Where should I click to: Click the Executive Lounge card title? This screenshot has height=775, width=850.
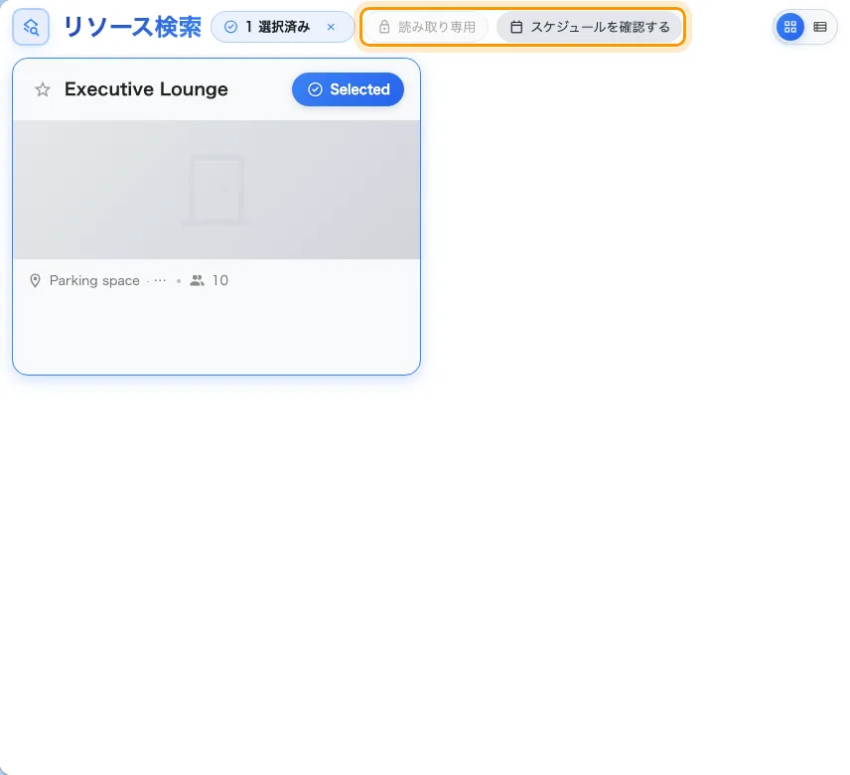click(x=146, y=89)
